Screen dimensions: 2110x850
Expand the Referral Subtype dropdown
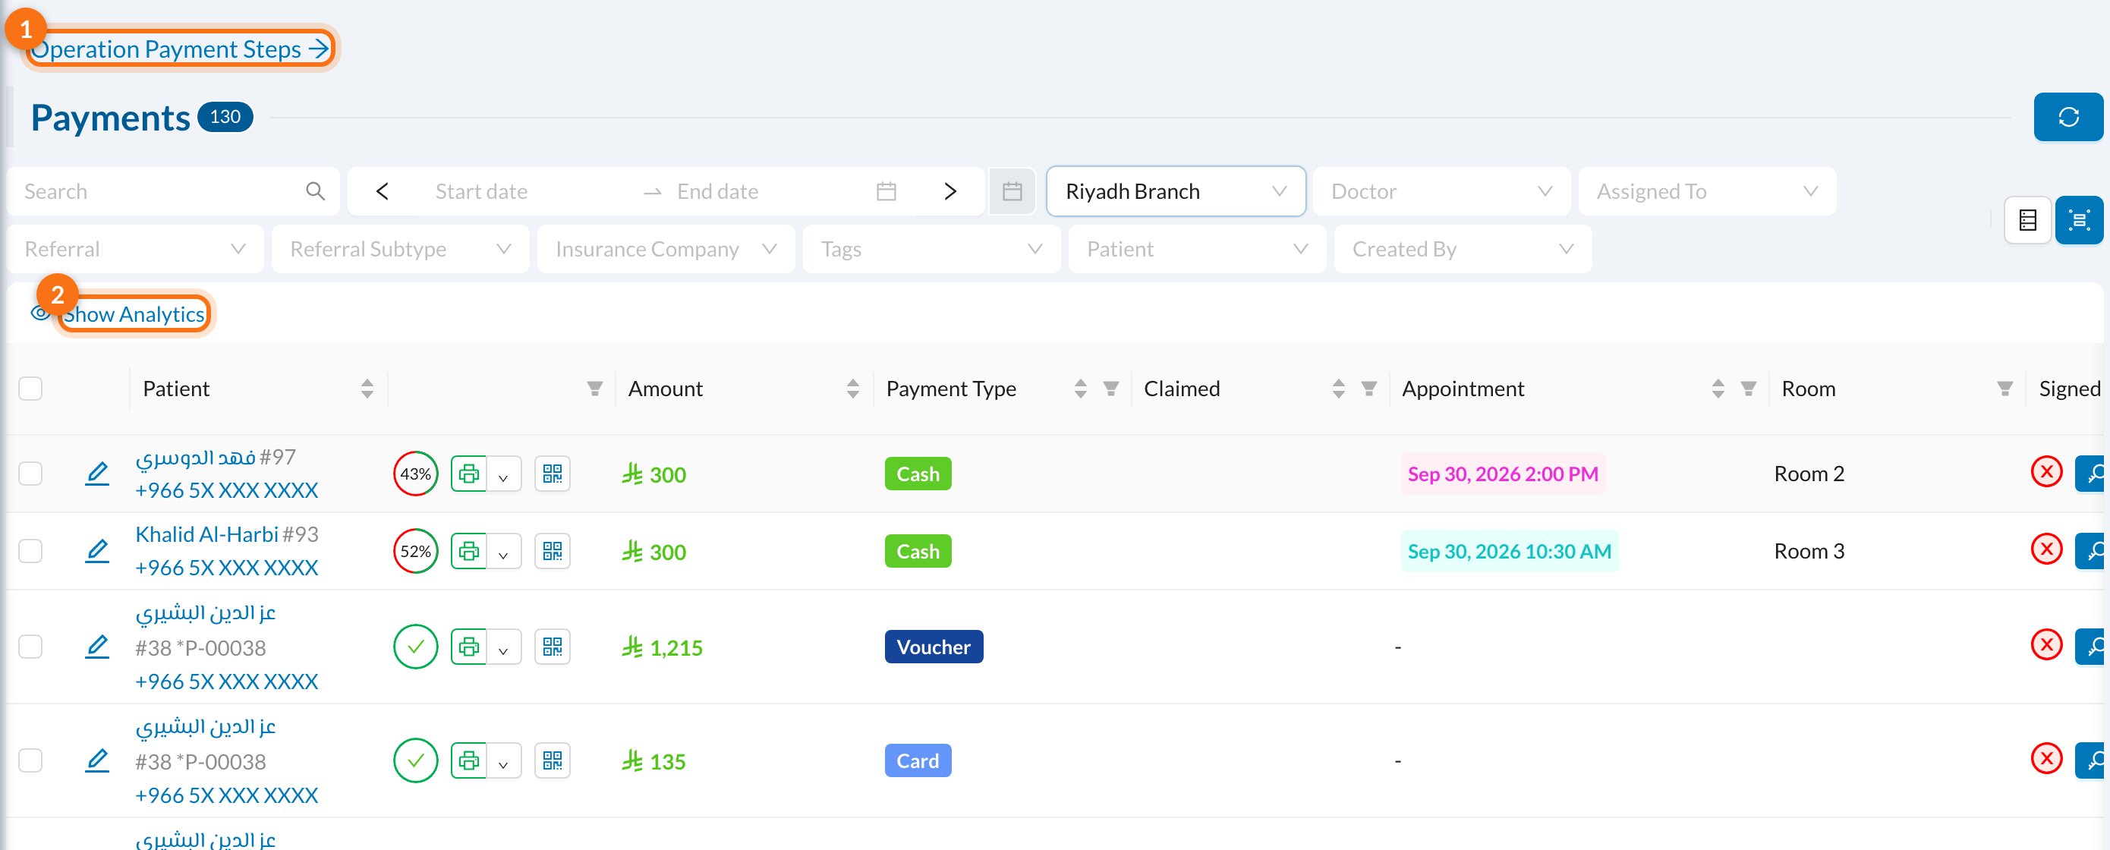click(x=400, y=249)
